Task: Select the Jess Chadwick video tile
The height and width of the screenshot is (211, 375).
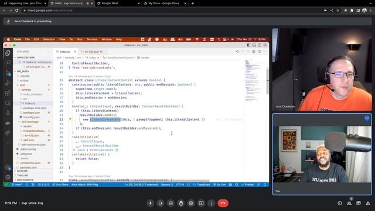Action: tap(322, 70)
